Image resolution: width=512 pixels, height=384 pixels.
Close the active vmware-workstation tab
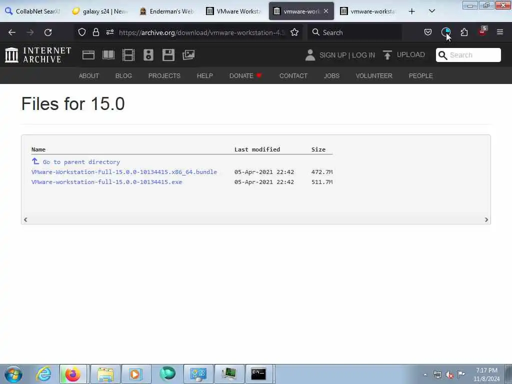tap(326, 11)
